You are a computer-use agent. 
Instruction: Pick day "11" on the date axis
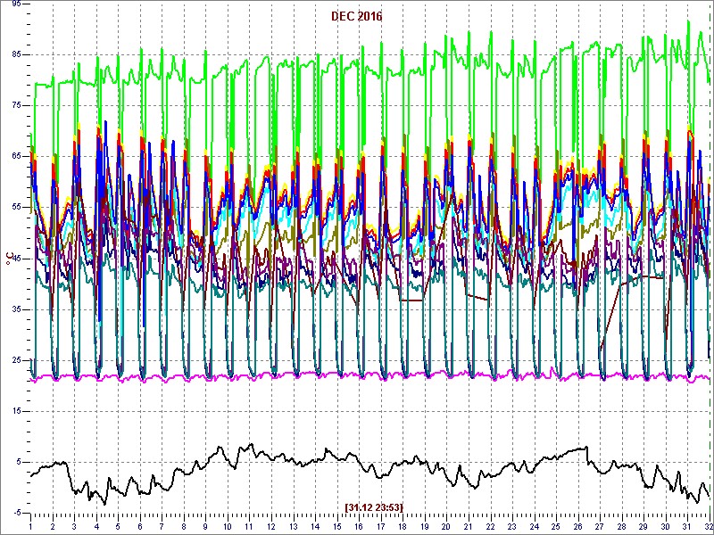pos(249,526)
